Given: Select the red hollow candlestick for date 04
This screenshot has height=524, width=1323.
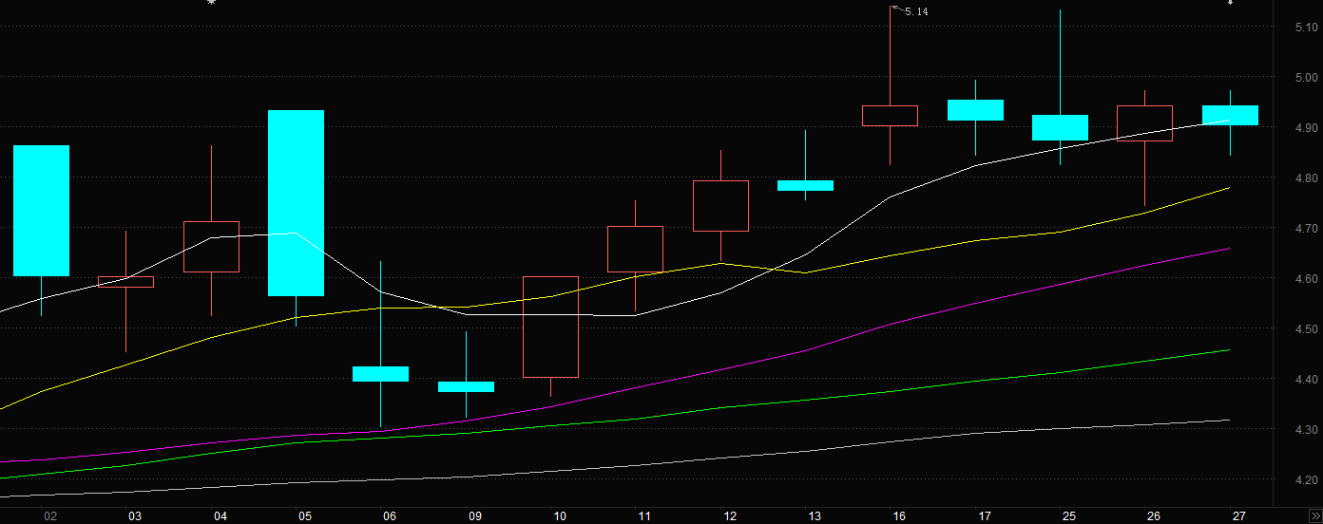Looking at the screenshot, I should [211, 247].
